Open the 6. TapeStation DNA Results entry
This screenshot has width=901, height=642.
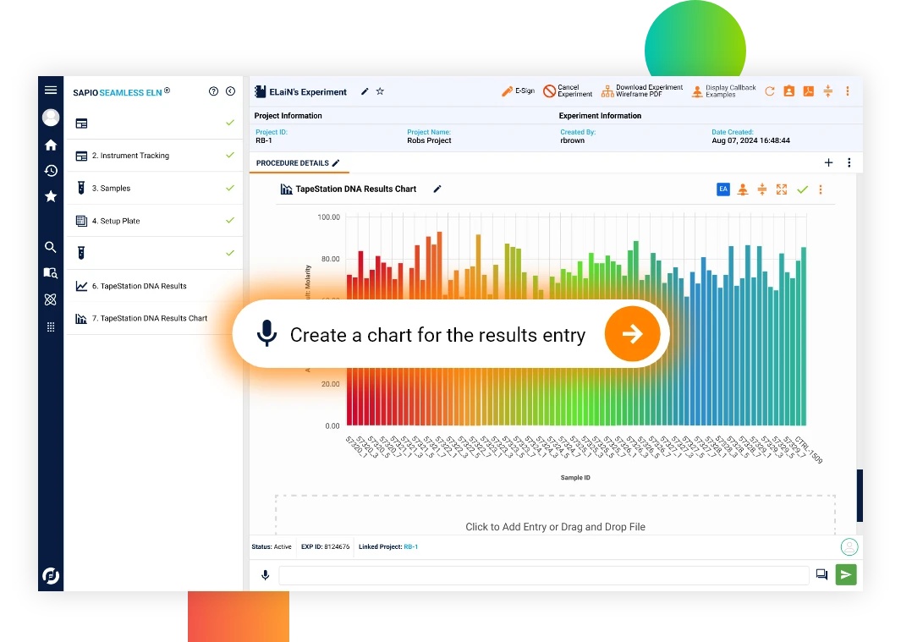(143, 286)
